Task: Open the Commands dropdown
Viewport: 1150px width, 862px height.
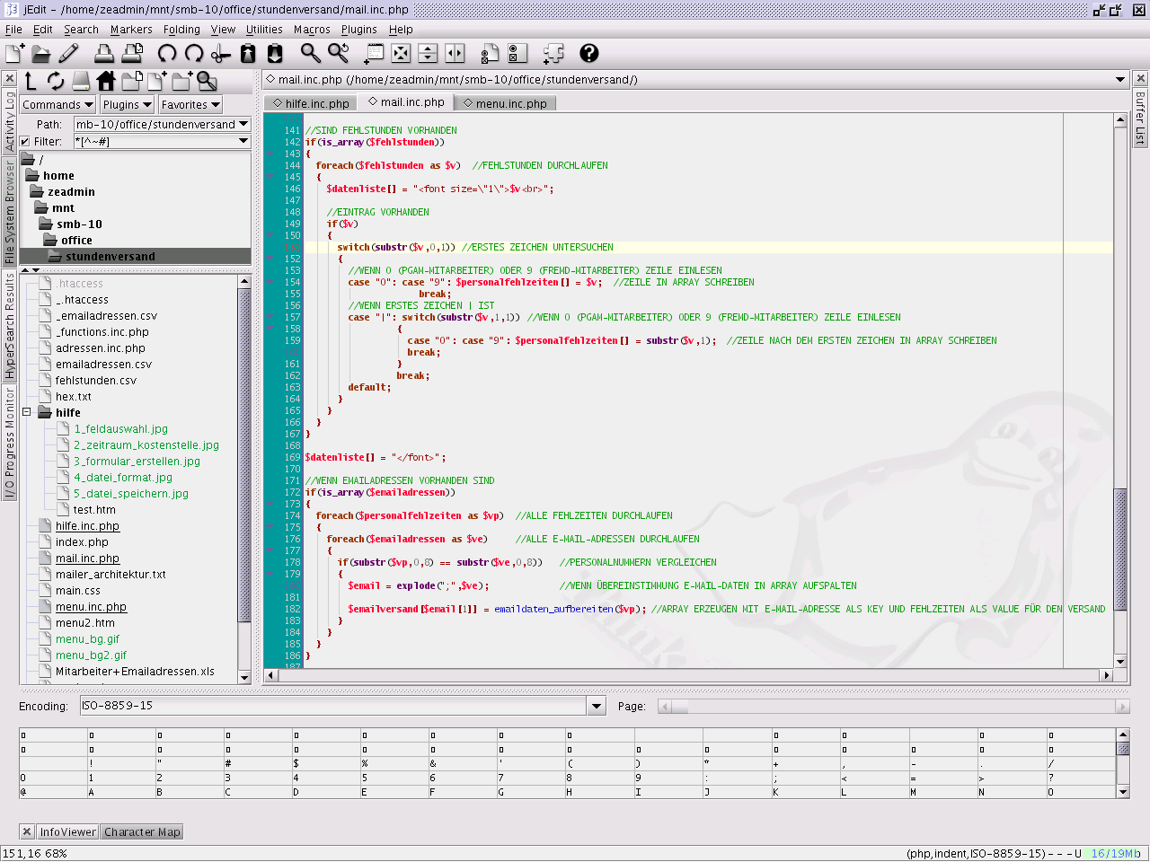Action: click(57, 105)
